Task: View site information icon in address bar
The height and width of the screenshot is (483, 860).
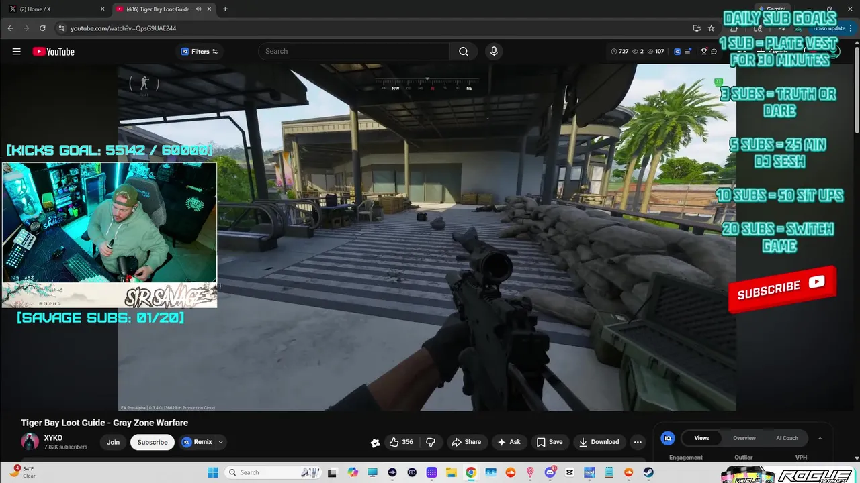Action: [62, 28]
